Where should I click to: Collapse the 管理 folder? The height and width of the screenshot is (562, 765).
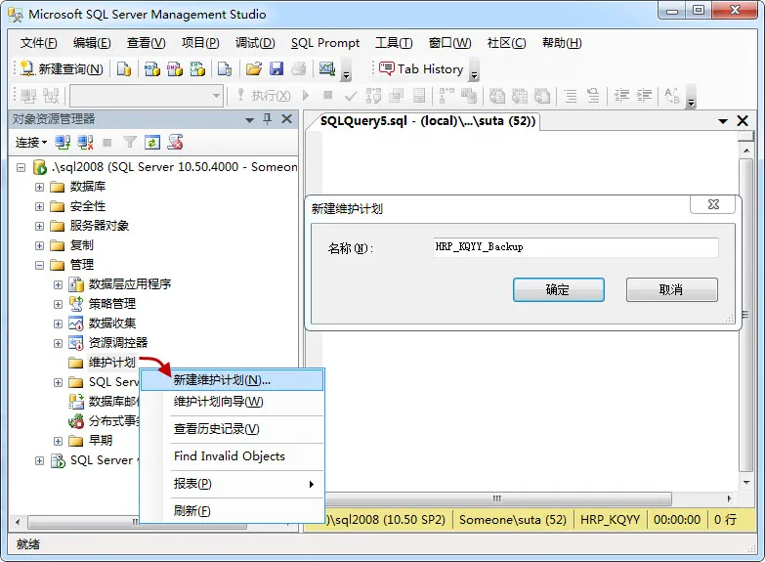coord(39,265)
